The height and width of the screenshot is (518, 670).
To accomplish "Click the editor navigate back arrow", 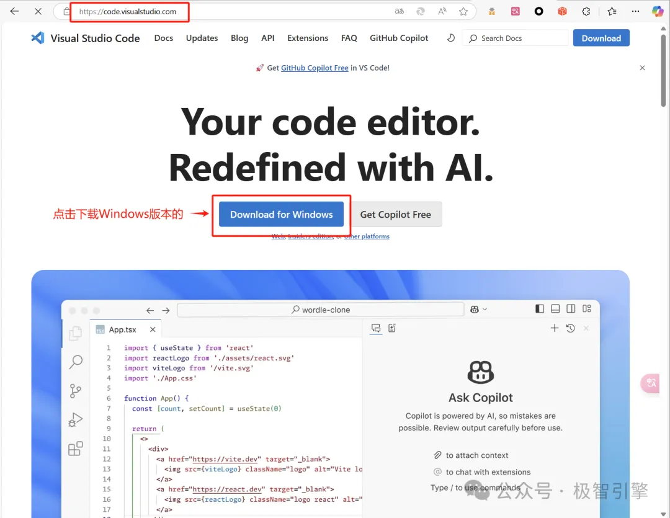I will point(150,311).
